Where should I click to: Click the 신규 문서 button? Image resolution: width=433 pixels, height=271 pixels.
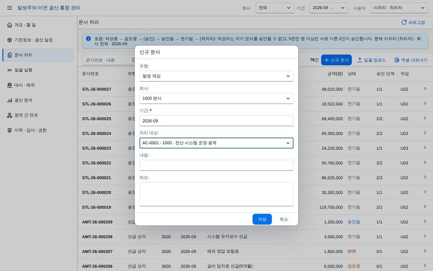[336, 60]
